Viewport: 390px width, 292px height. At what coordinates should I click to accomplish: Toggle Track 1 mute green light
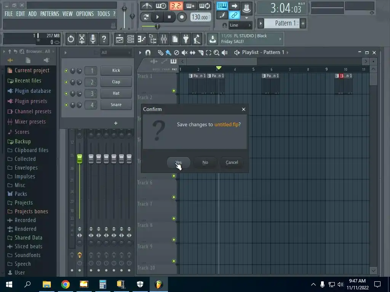click(174, 91)
